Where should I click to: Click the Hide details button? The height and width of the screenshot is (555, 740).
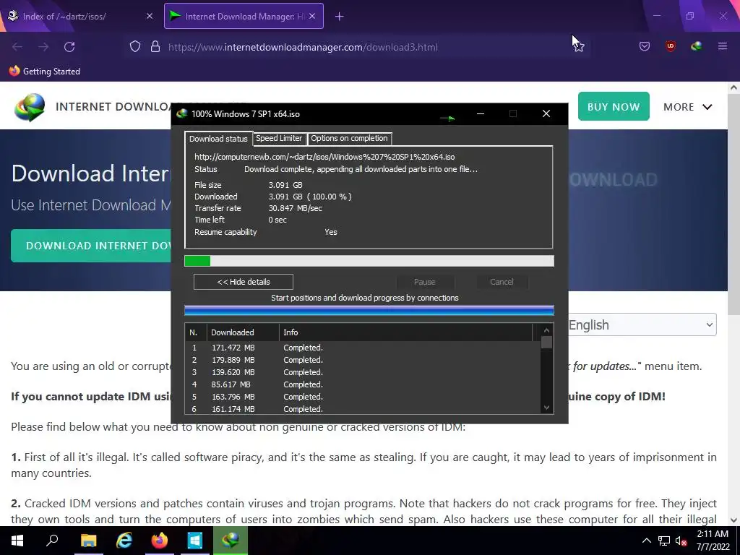click(x=243, y=282)
